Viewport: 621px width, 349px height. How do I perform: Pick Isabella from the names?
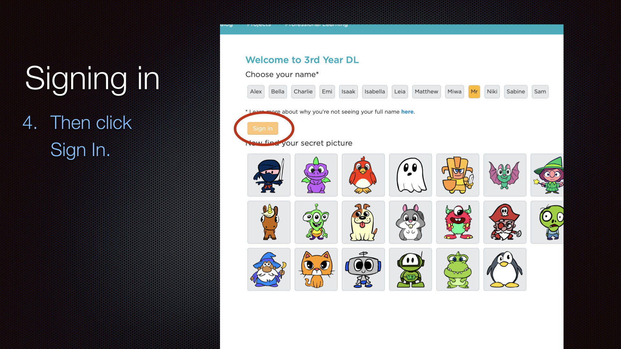375,92
